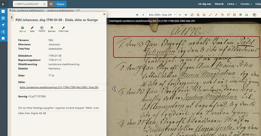The image size is (261, 136).
Task: Open Lär dig mer
Action: (205, 4)
